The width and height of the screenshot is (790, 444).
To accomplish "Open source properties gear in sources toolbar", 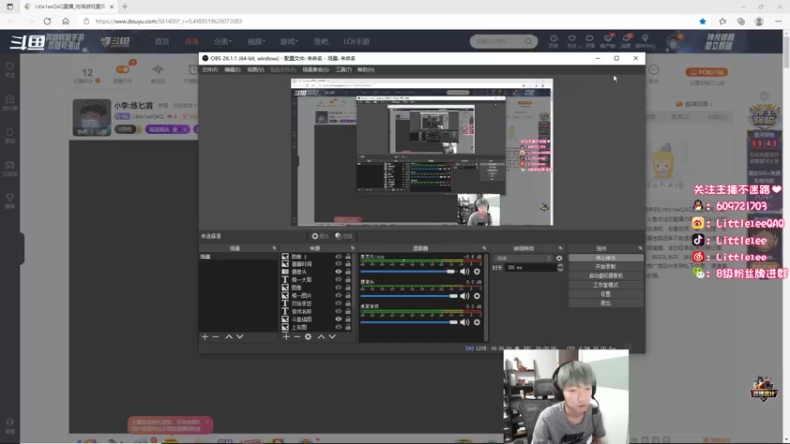I will click(x=308, y=336).
